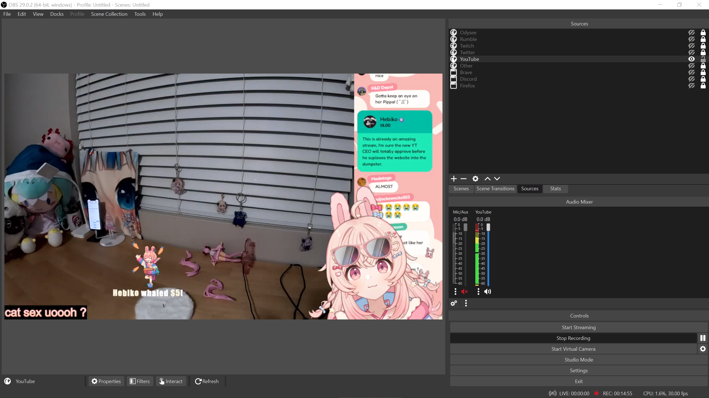The height and width of the screenshot is (398, 709).
Task: Show the Rumble source via eye icon
Action: tap(692, 39)
